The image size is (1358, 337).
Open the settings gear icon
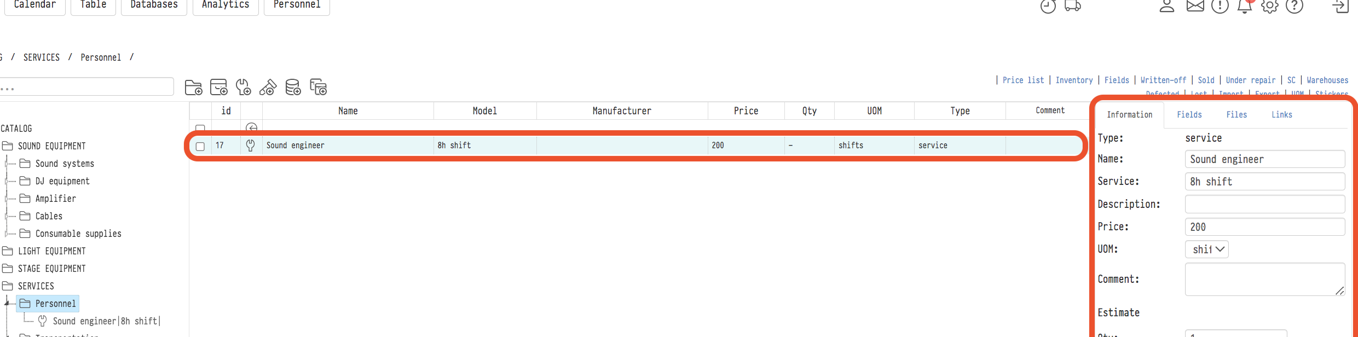(x=1269, y=6)
